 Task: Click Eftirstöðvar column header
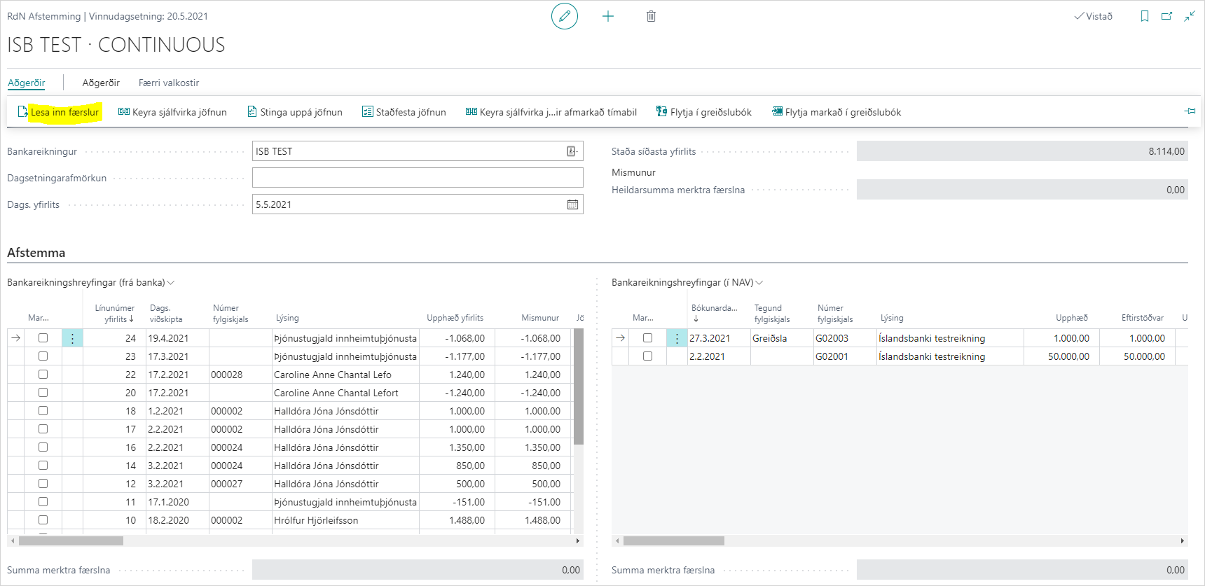pyautogui.click(x=1142, y=318)
